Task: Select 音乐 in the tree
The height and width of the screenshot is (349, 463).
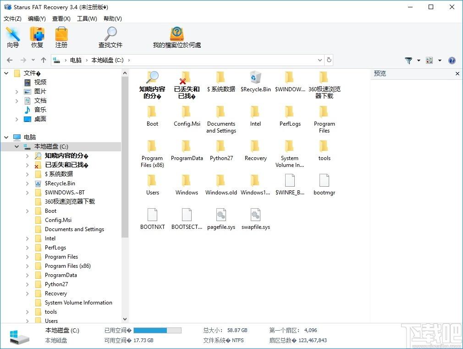Action: coord(40,110)
